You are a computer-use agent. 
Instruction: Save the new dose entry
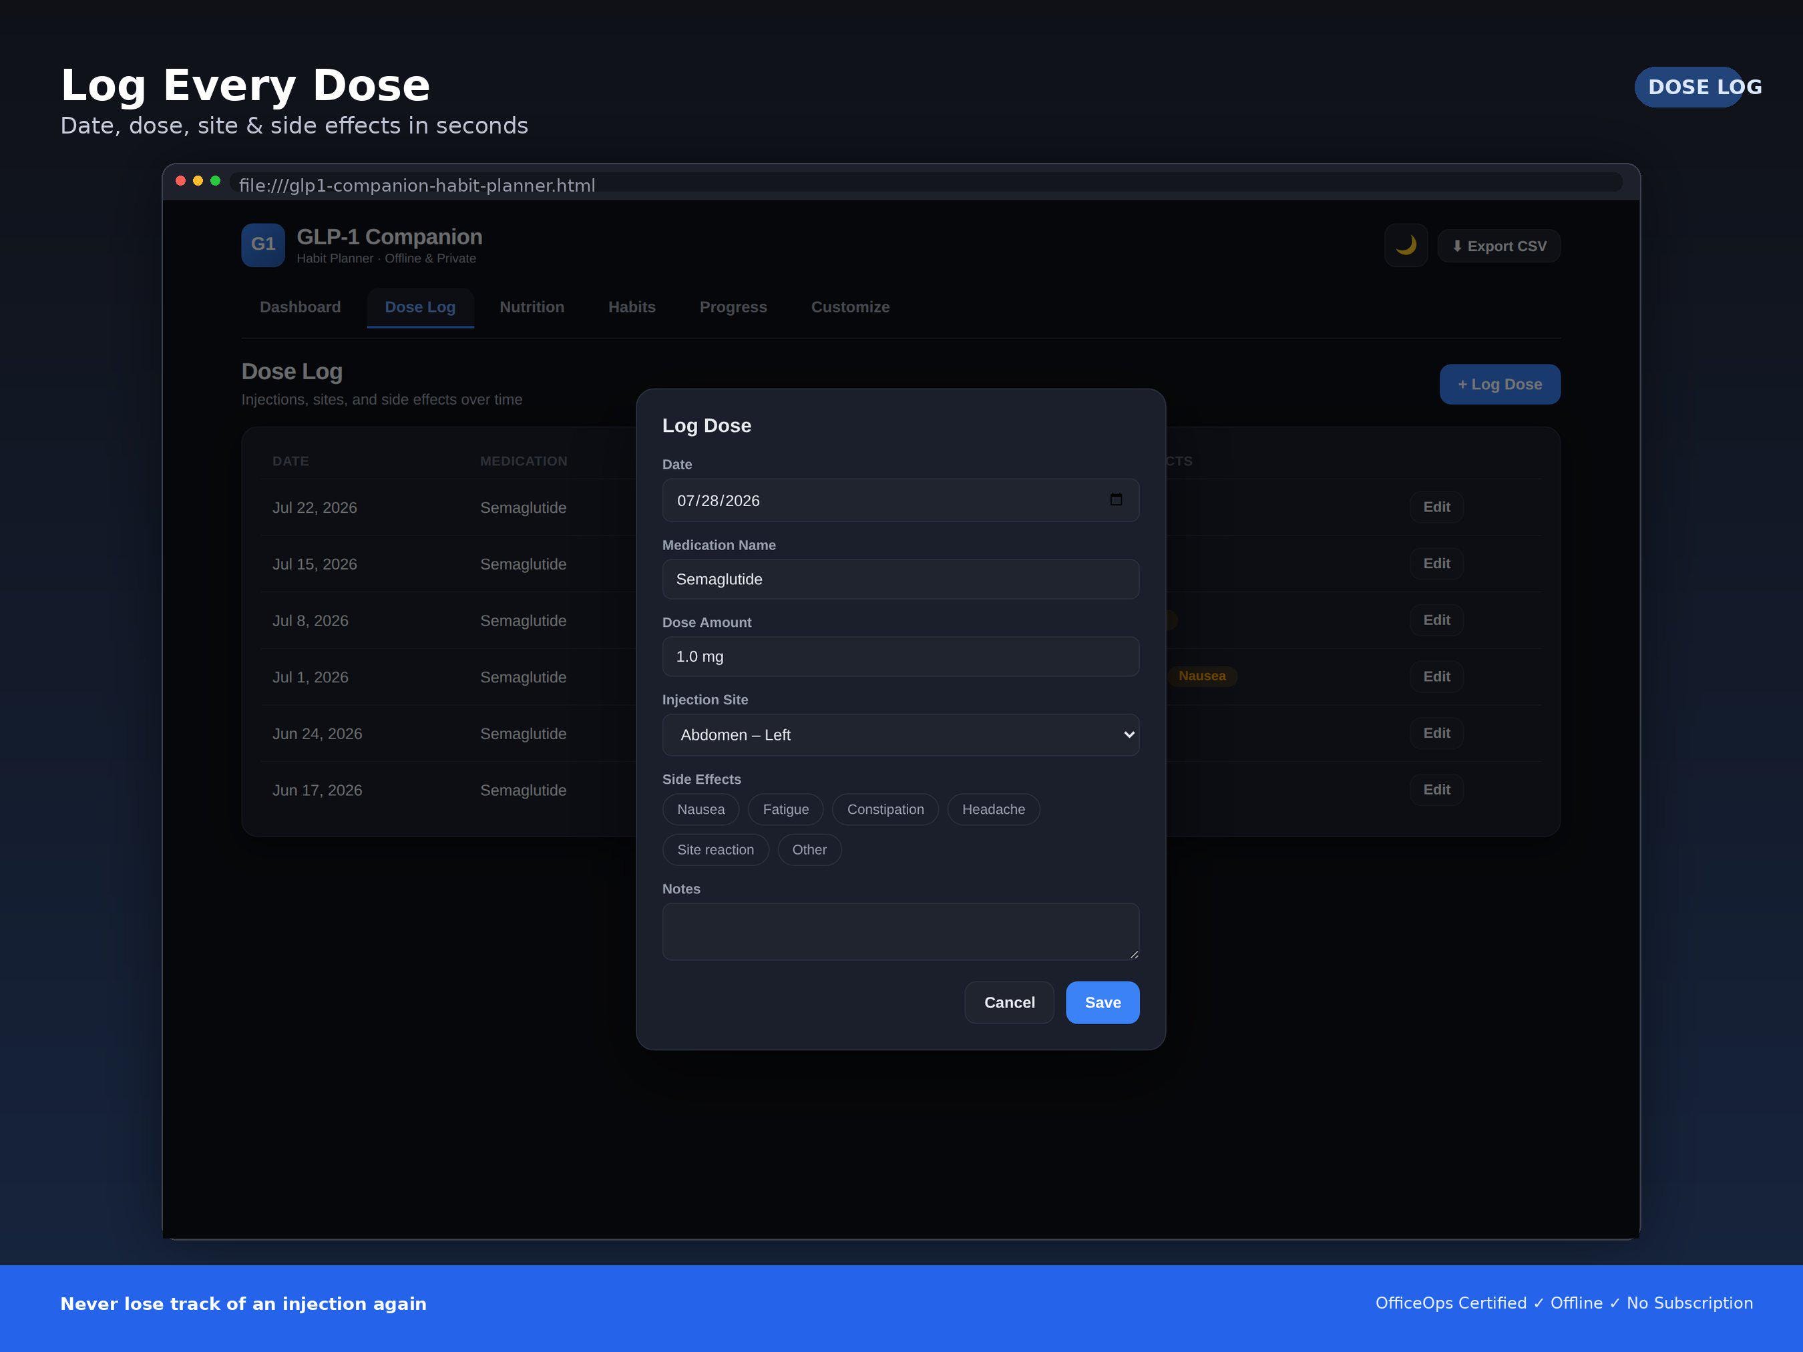1102,1002
